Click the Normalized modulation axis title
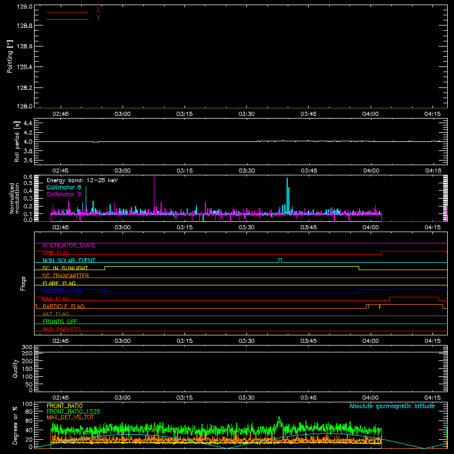 [x=14, y=198]
